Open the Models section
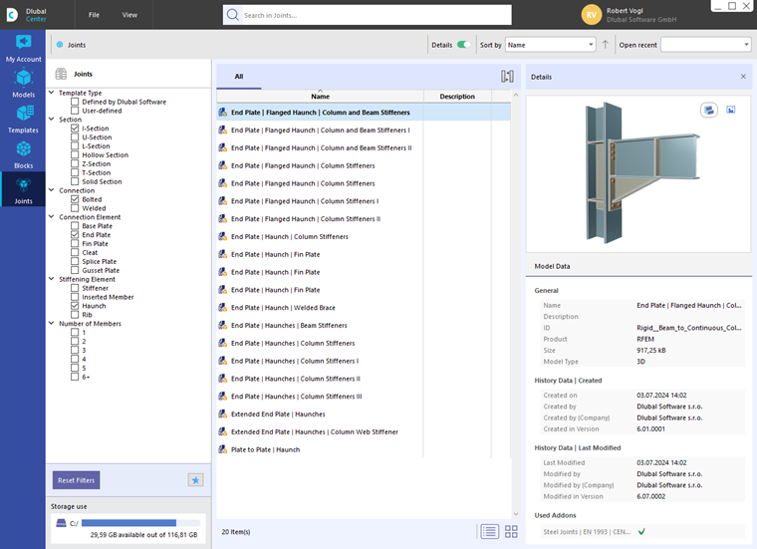 (x=23, y=84)
